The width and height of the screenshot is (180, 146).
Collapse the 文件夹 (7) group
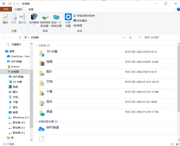coord(36,46)
